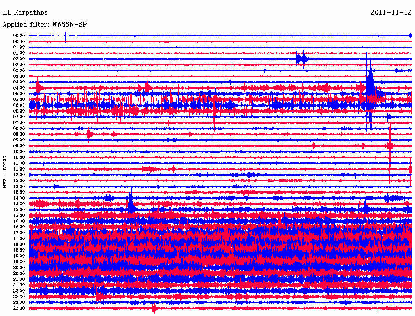Select the 22:00 time label
This screenshot has width=415, height=316.
click(x=19, y=291)
